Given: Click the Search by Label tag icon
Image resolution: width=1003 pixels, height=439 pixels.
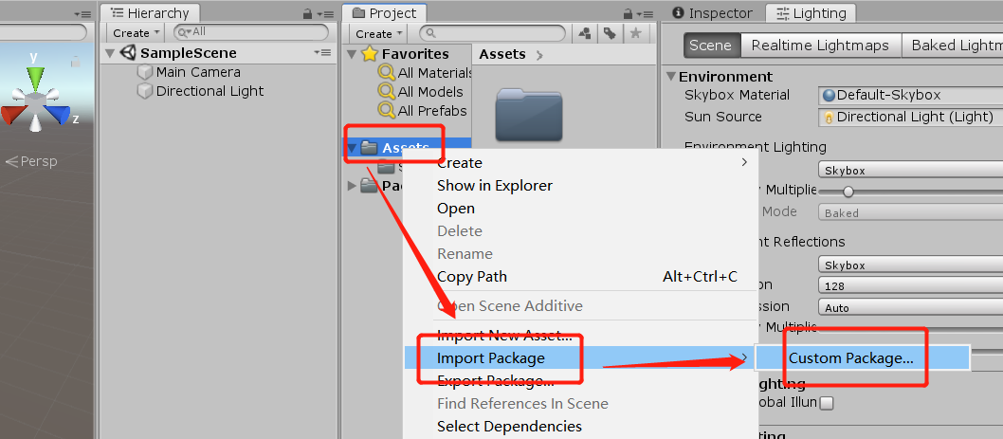Looking at the screenshot, I should [610, 33].
